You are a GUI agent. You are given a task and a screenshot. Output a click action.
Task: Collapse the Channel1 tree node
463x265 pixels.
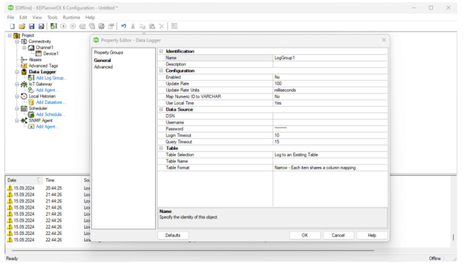(24, 48)
